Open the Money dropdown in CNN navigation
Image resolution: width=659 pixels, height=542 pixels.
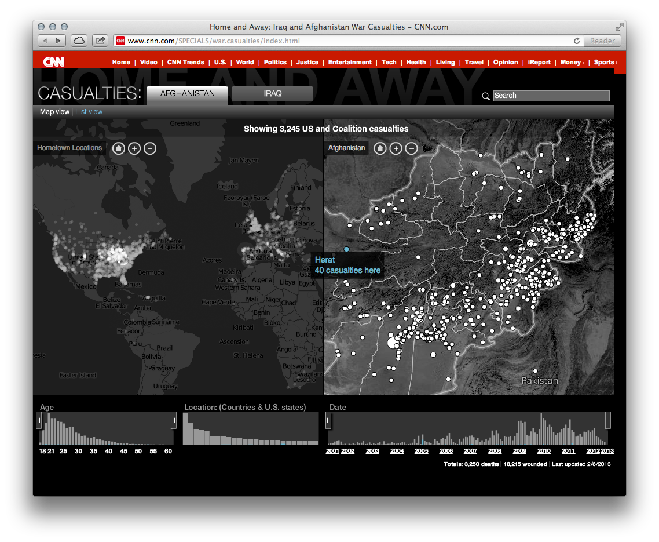[572, 62]
